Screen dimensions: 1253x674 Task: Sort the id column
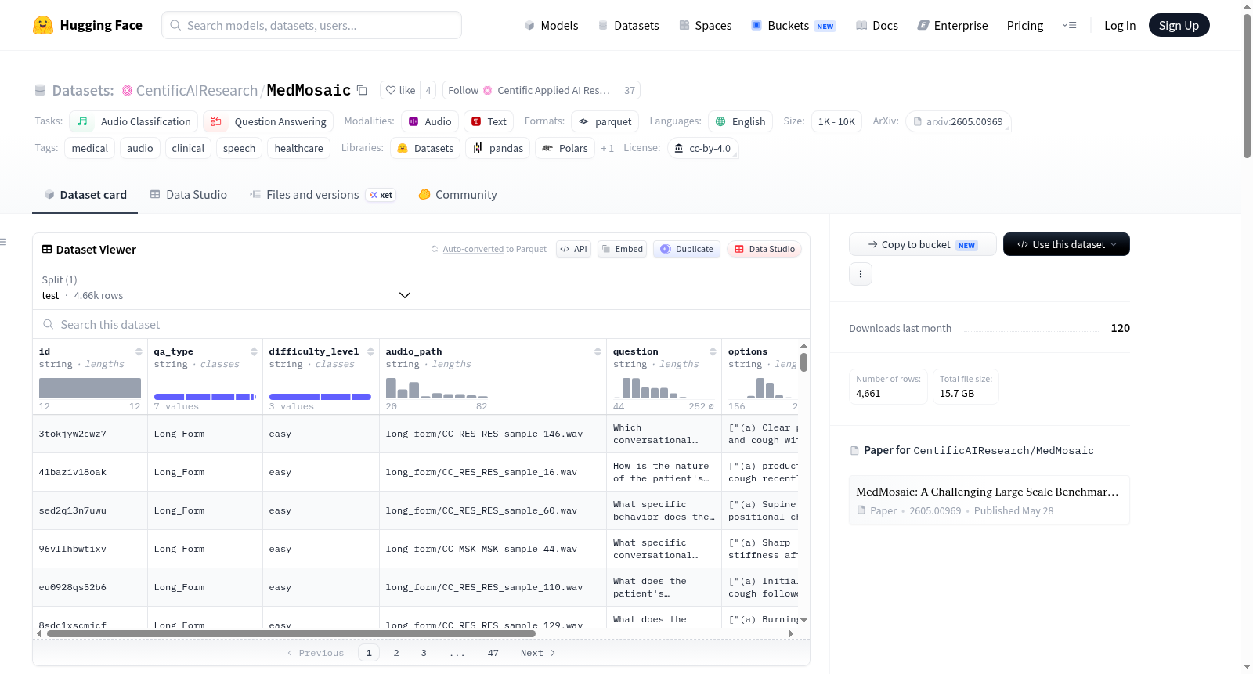tap(139, 351)
